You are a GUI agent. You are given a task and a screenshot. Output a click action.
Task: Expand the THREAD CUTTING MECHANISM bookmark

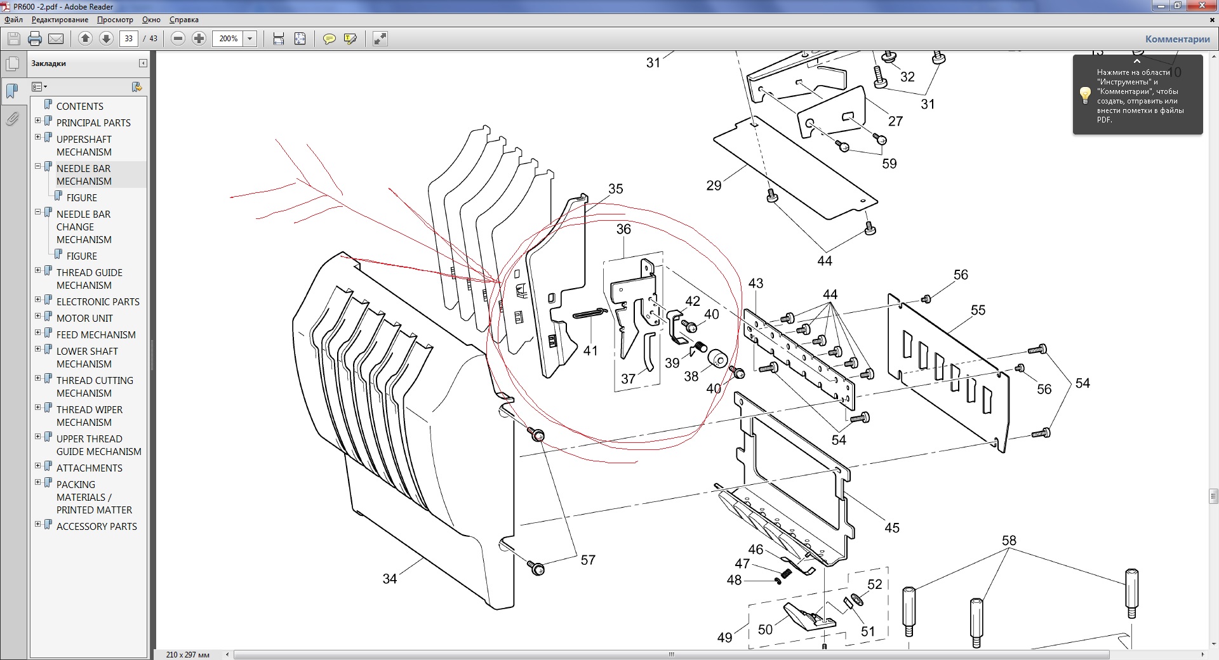tap(38, 378)
